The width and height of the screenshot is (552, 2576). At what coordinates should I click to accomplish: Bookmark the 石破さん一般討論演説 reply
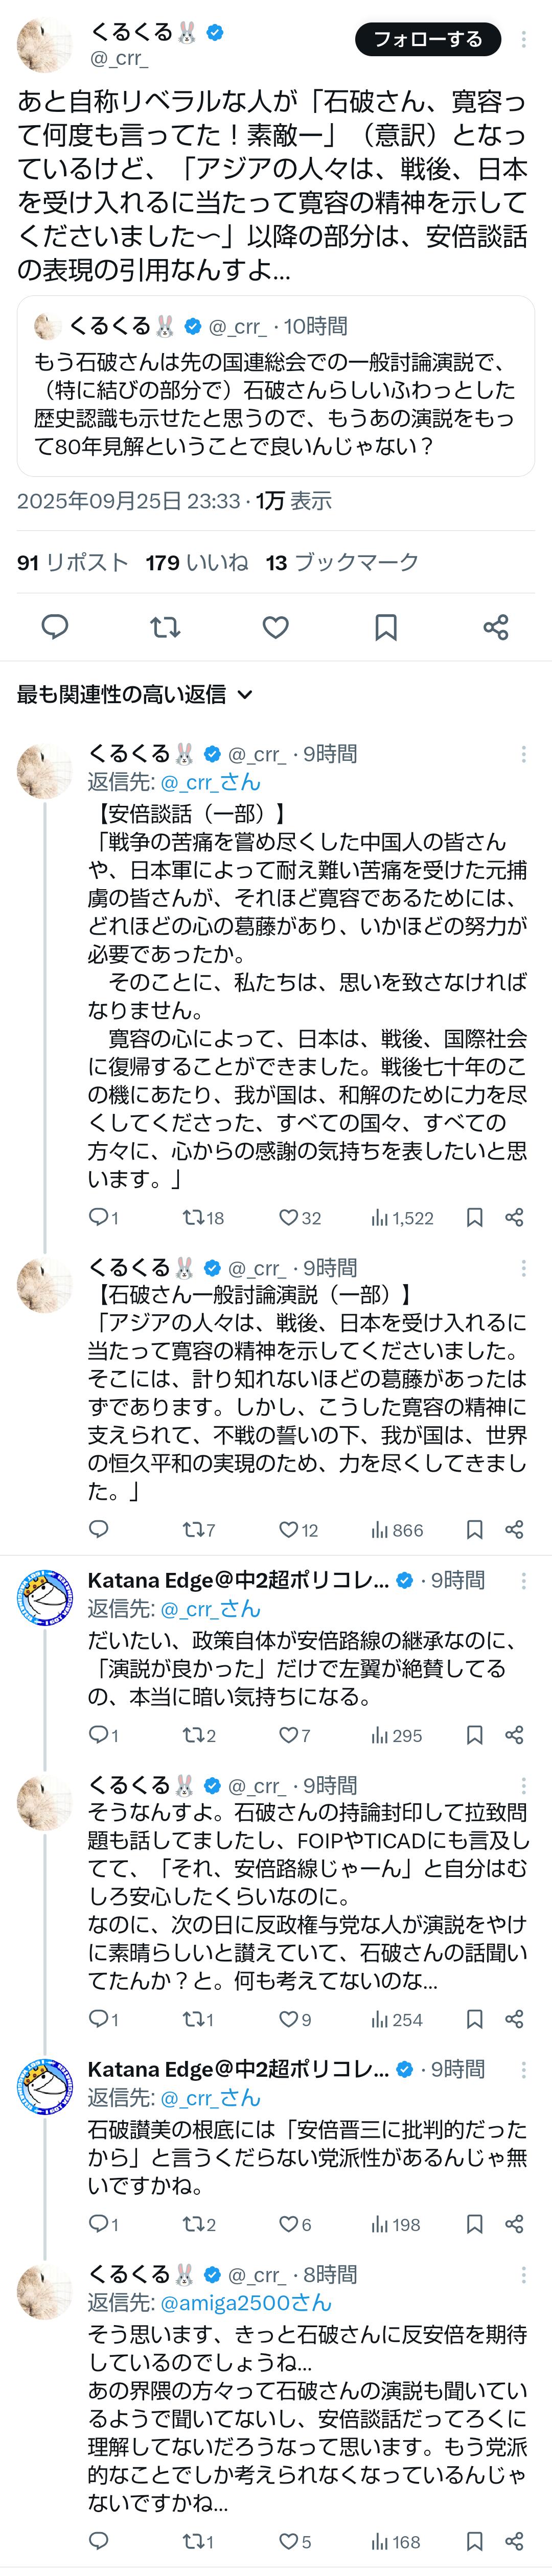[x=475, y=1529]
